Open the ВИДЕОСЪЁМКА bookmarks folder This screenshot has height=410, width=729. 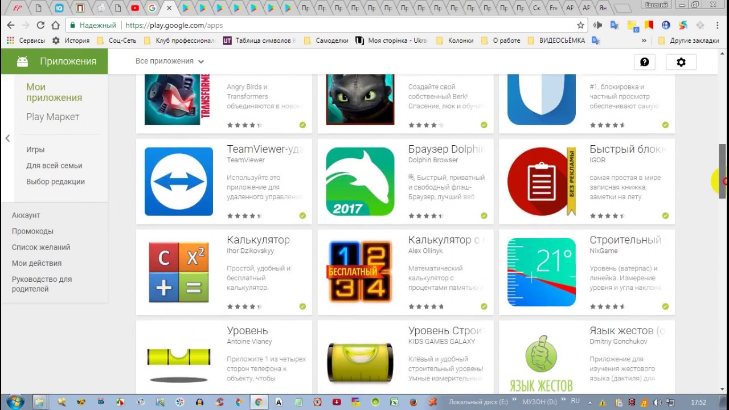point(556,40)
